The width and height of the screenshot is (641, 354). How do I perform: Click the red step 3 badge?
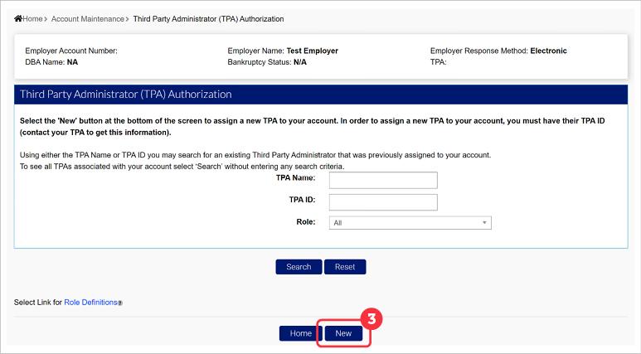[x=372, y=318]
